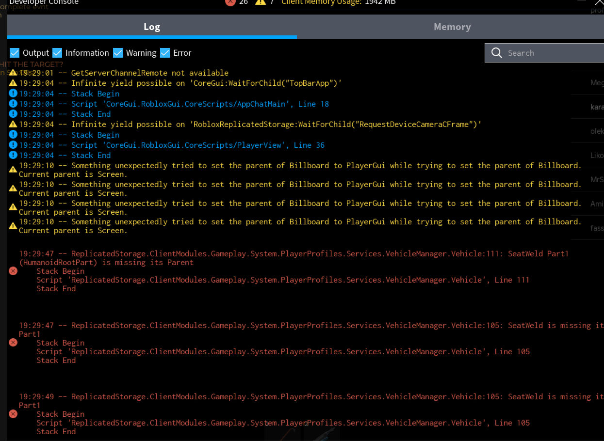Disable the Warning log filter

point(118,52)
